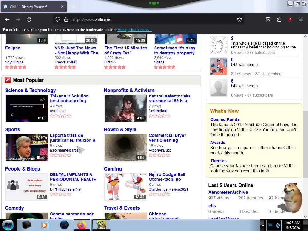The height and width of the screenshot is (231, 308).
Task: Click the uBlock Origin red icon
Action: click(290, 19)
